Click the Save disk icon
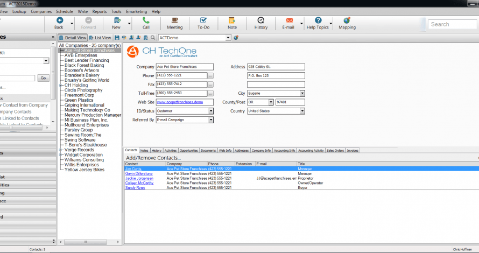Viewport: 479px width, 253px height. [117, 38]
